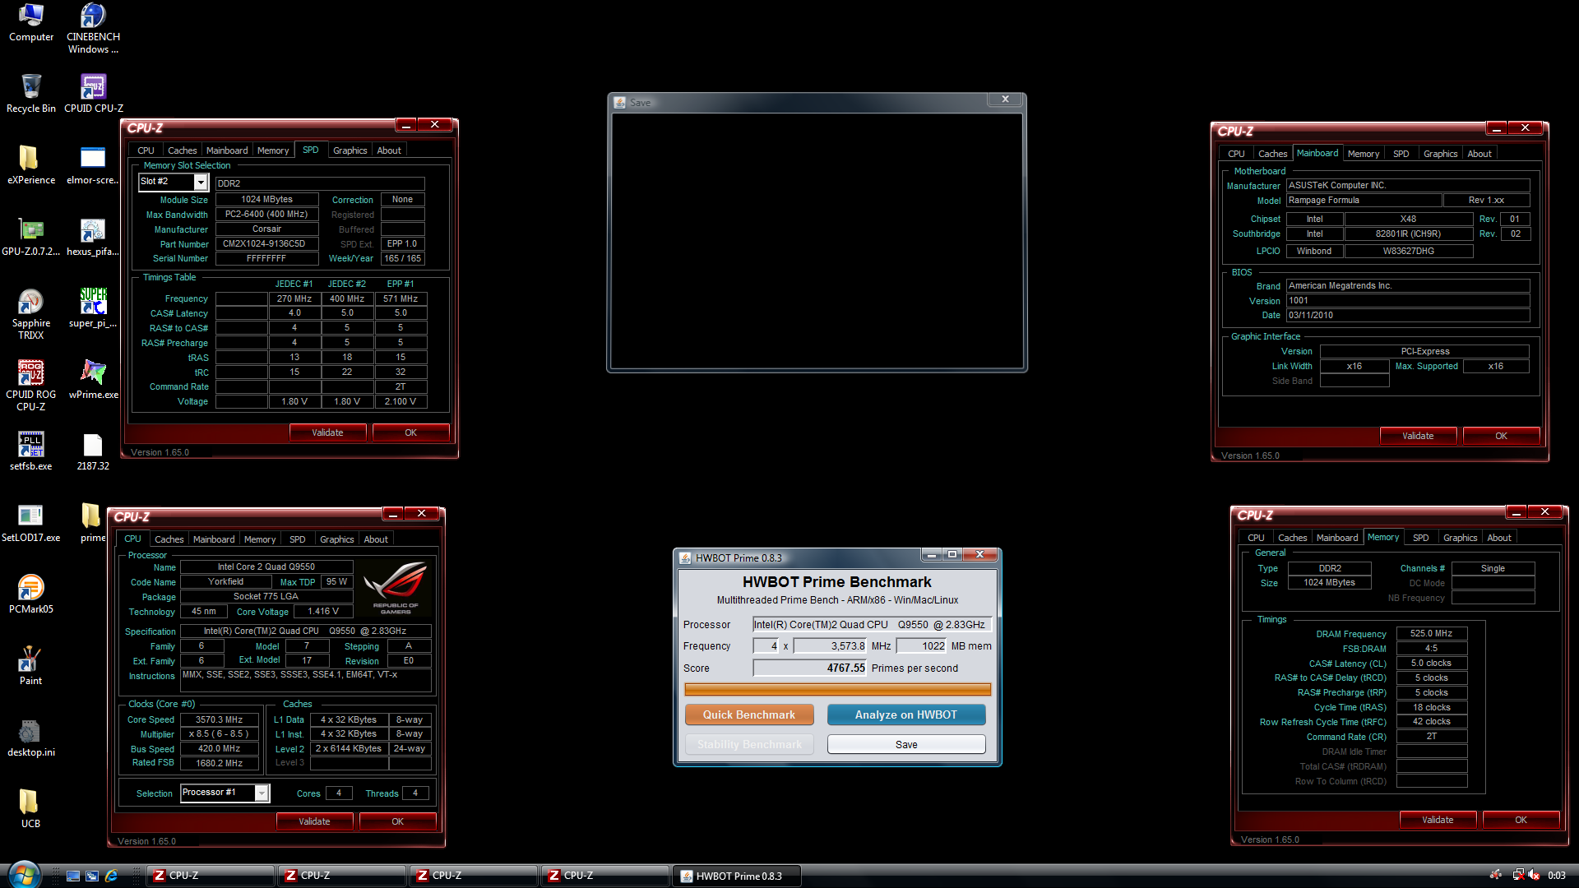1579x888 pixels.
Task: Open SPD tab in Memory CPU-Z window
Action: (1421, 538)
